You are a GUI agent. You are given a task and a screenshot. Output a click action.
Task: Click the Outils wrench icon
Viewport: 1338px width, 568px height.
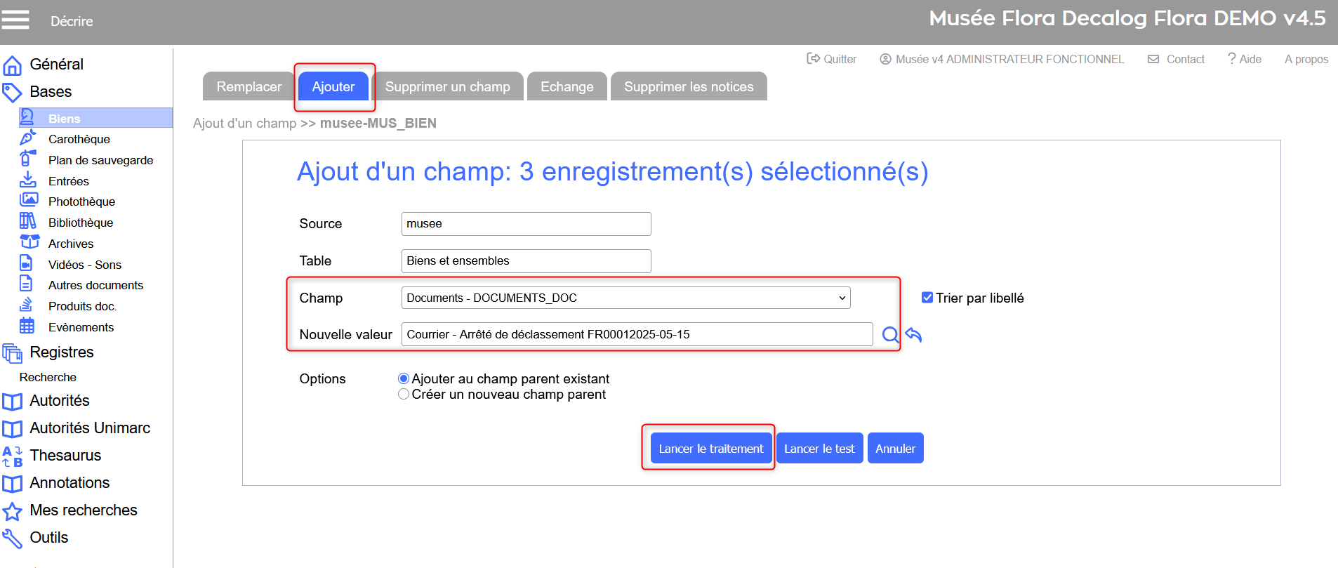click(x=13, y=538)
